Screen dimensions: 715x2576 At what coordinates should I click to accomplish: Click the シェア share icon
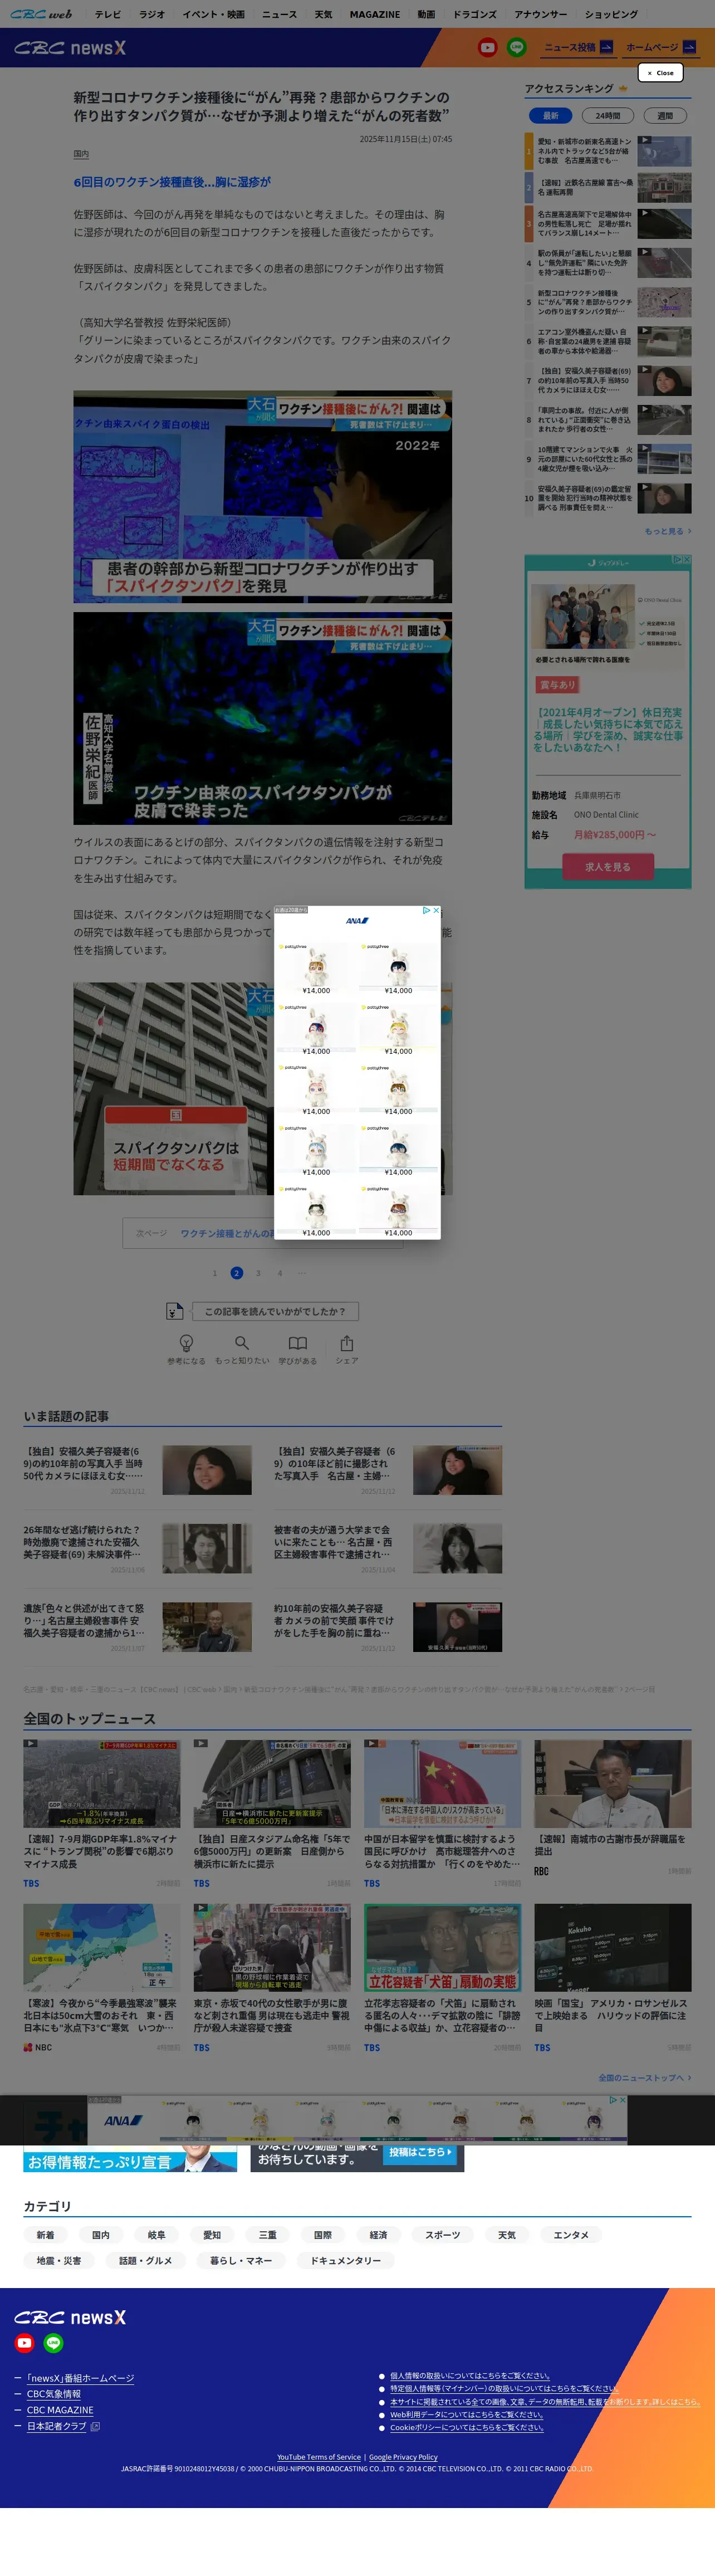346,1343
